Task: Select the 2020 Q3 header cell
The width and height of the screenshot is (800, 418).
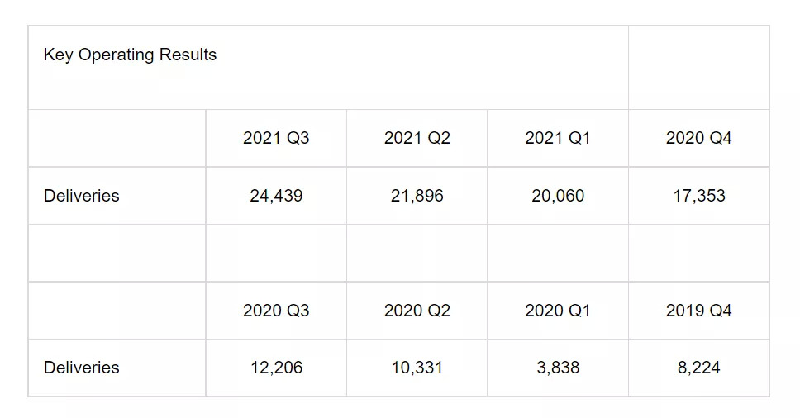Action: pos(276,311)
